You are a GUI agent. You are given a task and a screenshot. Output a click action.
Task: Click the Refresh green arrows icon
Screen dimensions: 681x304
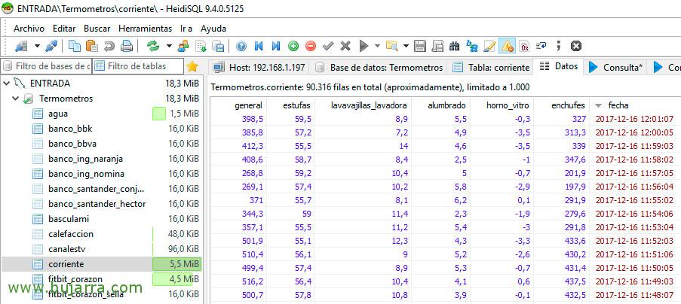point(153,46)
